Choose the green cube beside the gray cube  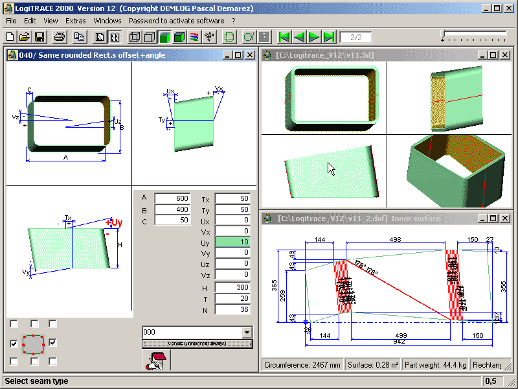tap(164, 37)
